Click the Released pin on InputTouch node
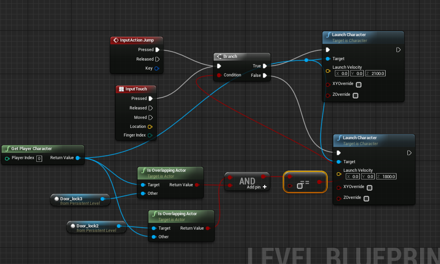The width and height of the screenshot is (440, 264). (151, 108)
